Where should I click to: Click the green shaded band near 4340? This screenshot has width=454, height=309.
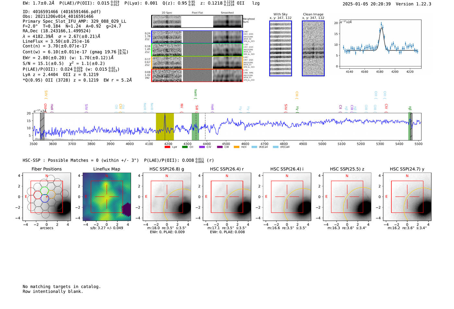pos(195,127)
